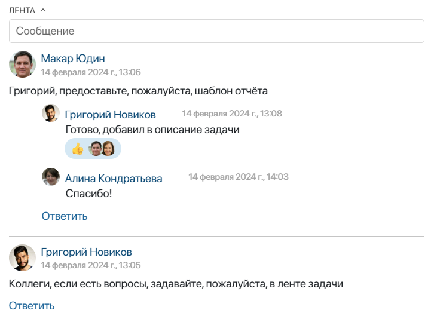The image size is (434, 322).
Task: Open the Макар Юдин name link
Action: [x=73, y=59]
